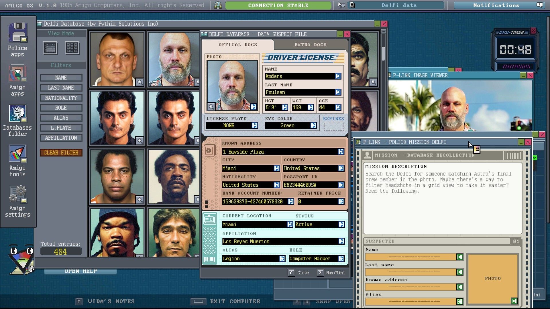Copy the 1 Bayside Plaza address icon
The width and height of the screenshot is (550, 309).
coord(341,152)
